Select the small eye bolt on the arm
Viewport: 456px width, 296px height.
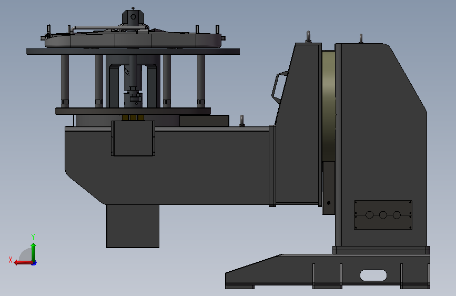click(241, 120)
